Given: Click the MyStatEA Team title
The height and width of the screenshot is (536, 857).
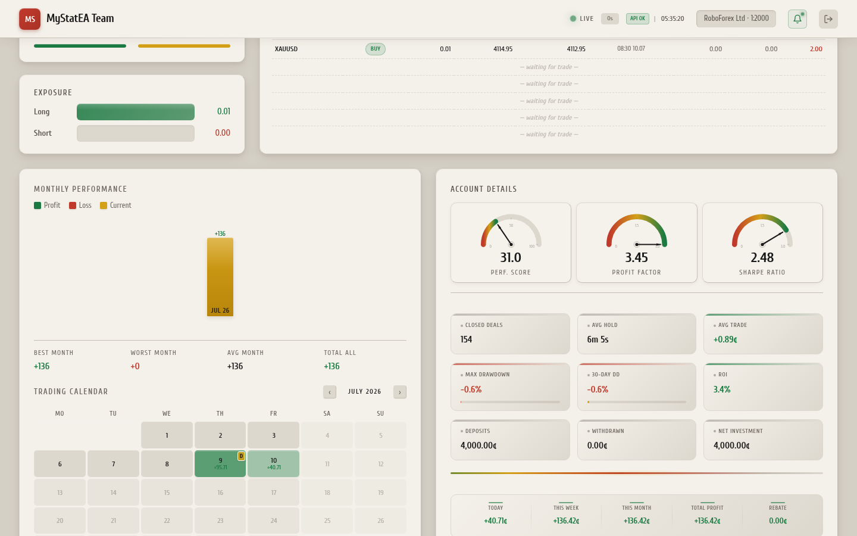Looking at the screenshot, I should 80,18.
